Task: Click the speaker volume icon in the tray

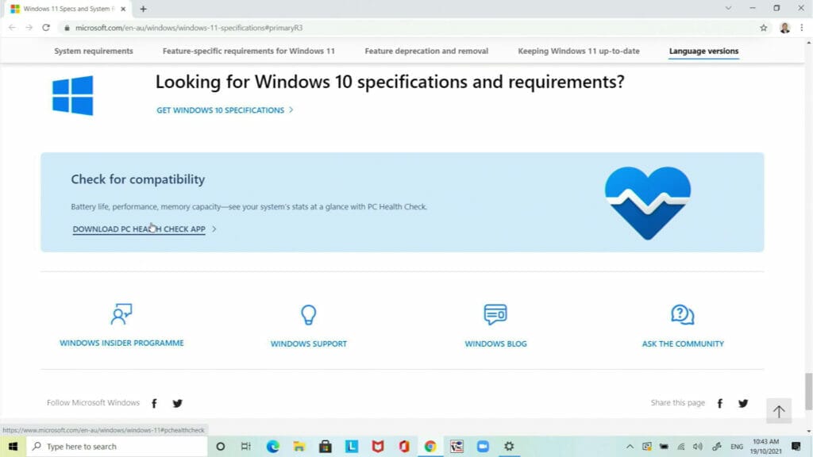Action: pos(698,446)
